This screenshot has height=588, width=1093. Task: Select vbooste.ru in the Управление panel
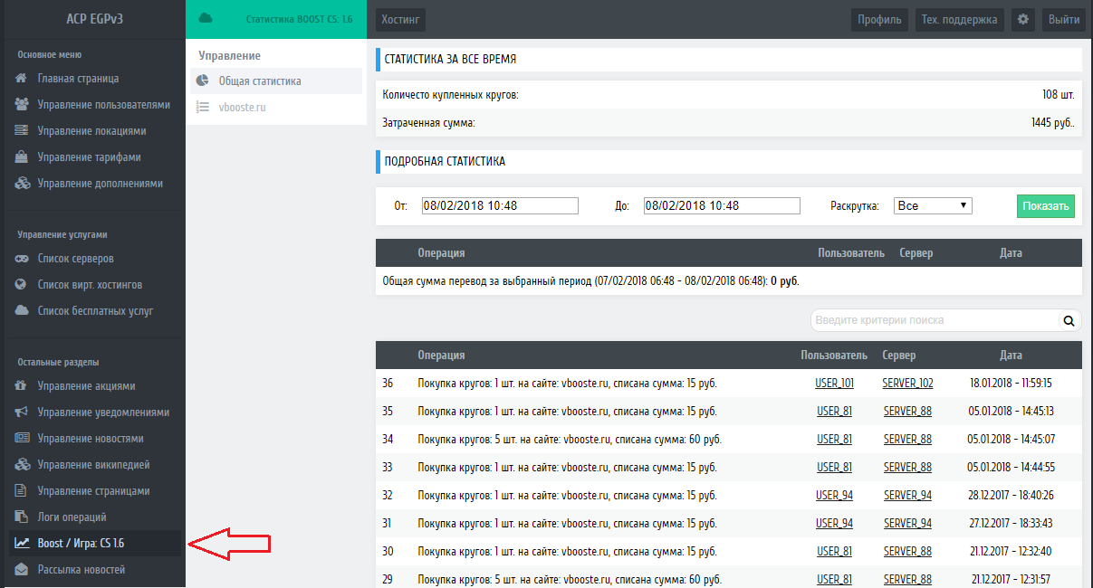pos(242,108)
